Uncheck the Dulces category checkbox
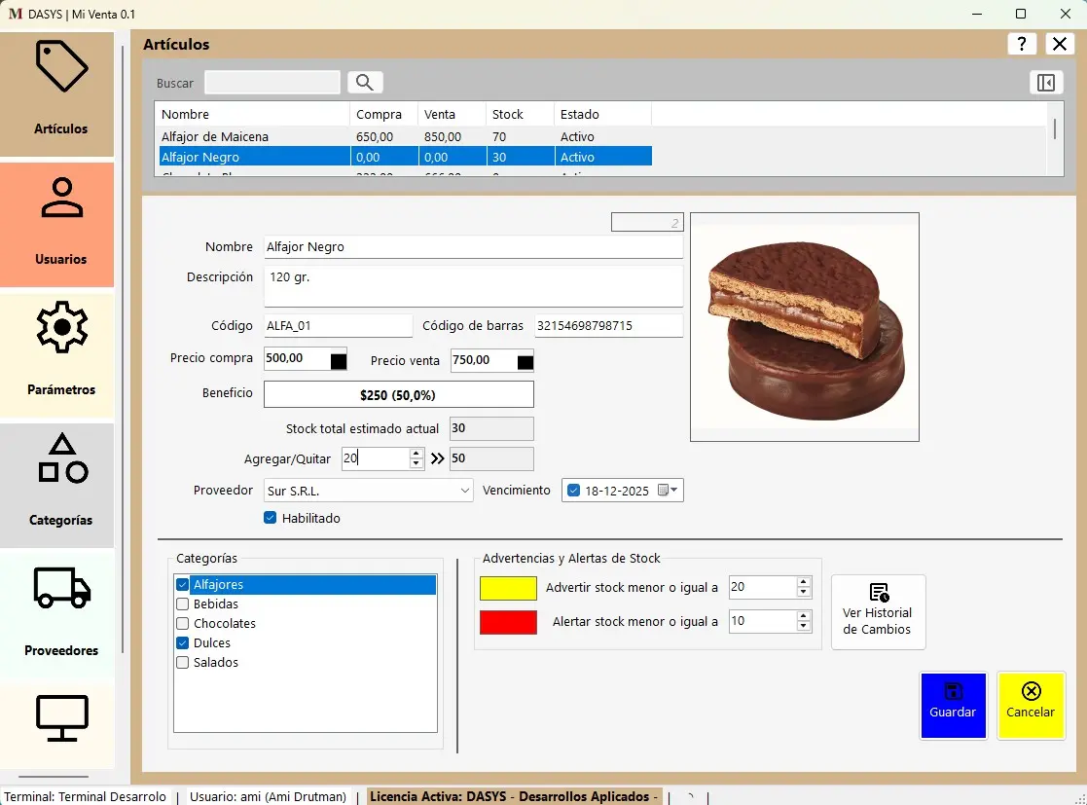This screenshot has height=805, width=1087. coord(183,643)
